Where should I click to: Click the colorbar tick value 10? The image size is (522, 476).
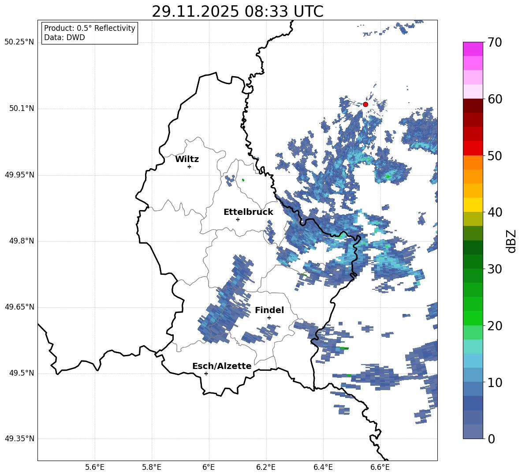495,382
